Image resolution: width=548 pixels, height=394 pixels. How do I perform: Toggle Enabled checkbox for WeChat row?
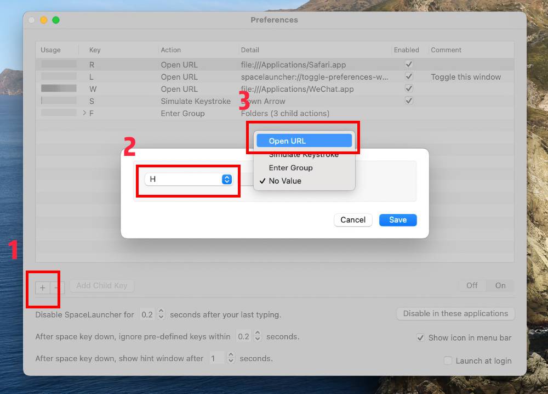pos(408,88)
